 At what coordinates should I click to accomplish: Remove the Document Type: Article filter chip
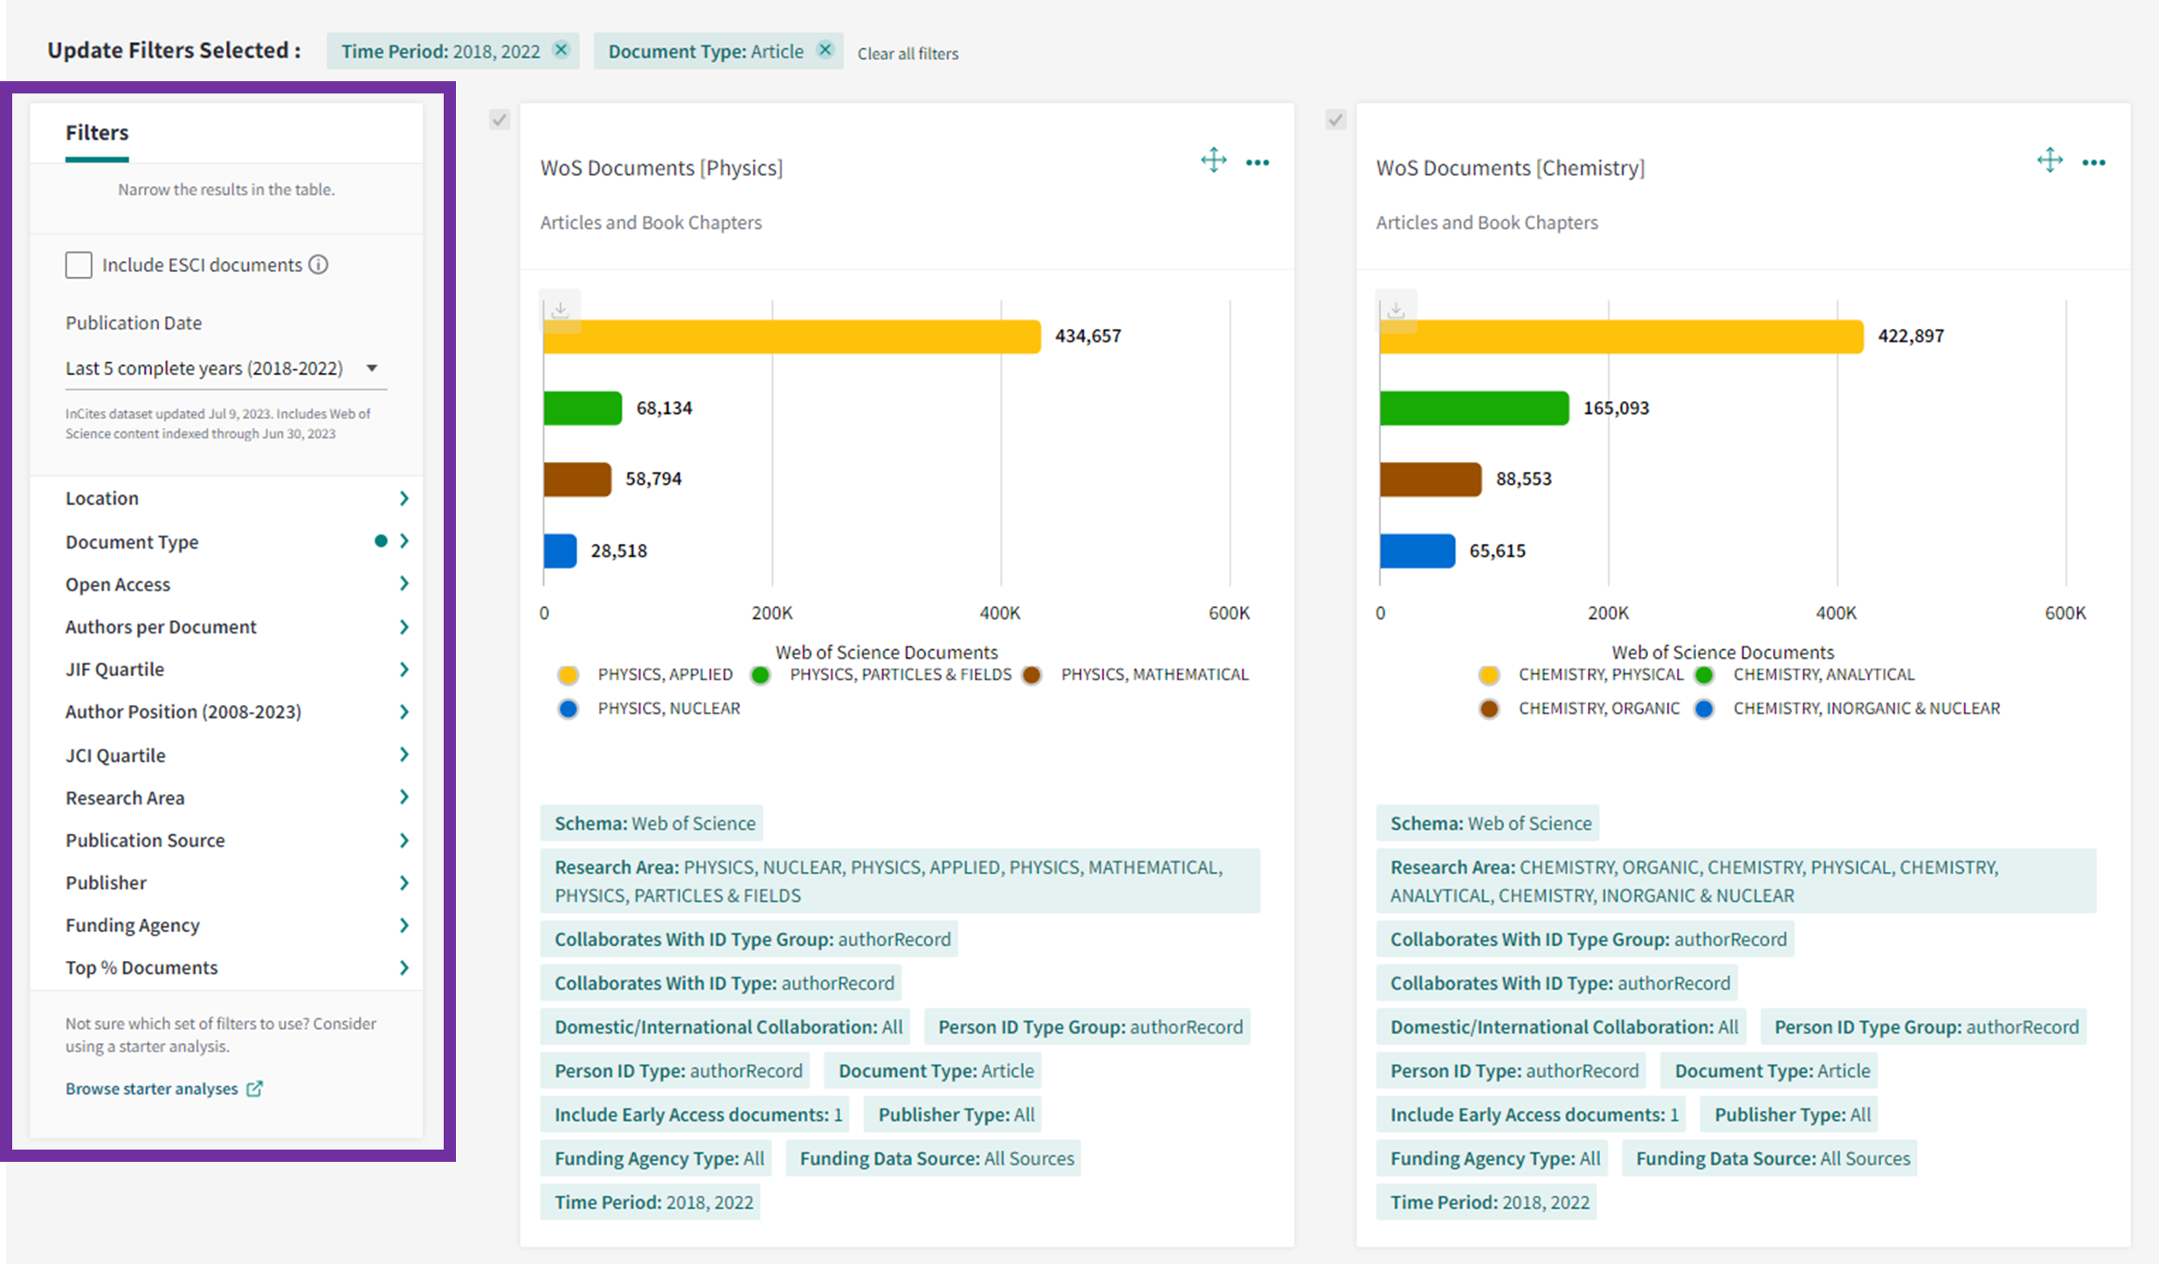[824, 50]
